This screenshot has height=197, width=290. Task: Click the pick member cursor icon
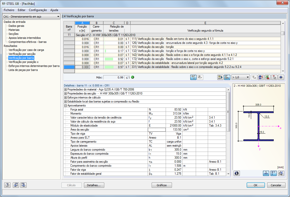[275, 77]
